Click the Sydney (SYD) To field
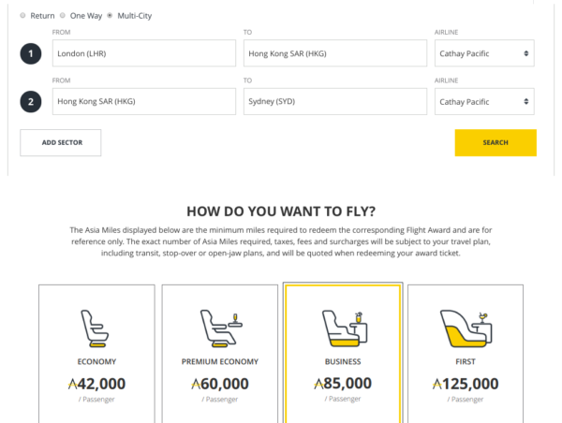This screenshot has width=562, height=423. [x=334, y=102]
